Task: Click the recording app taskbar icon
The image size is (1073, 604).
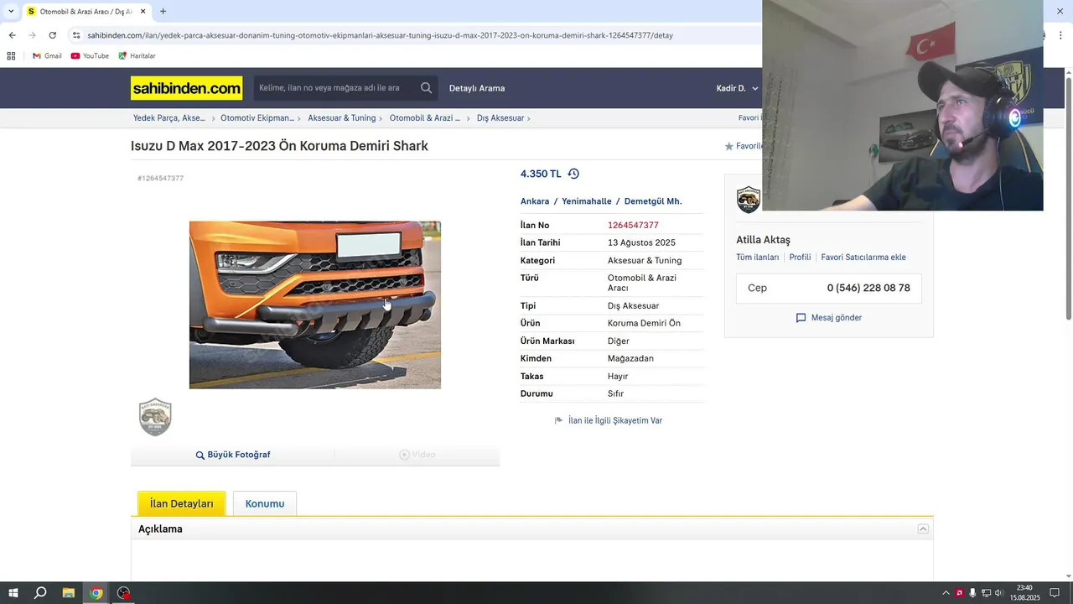Action: tap(124, 593)
